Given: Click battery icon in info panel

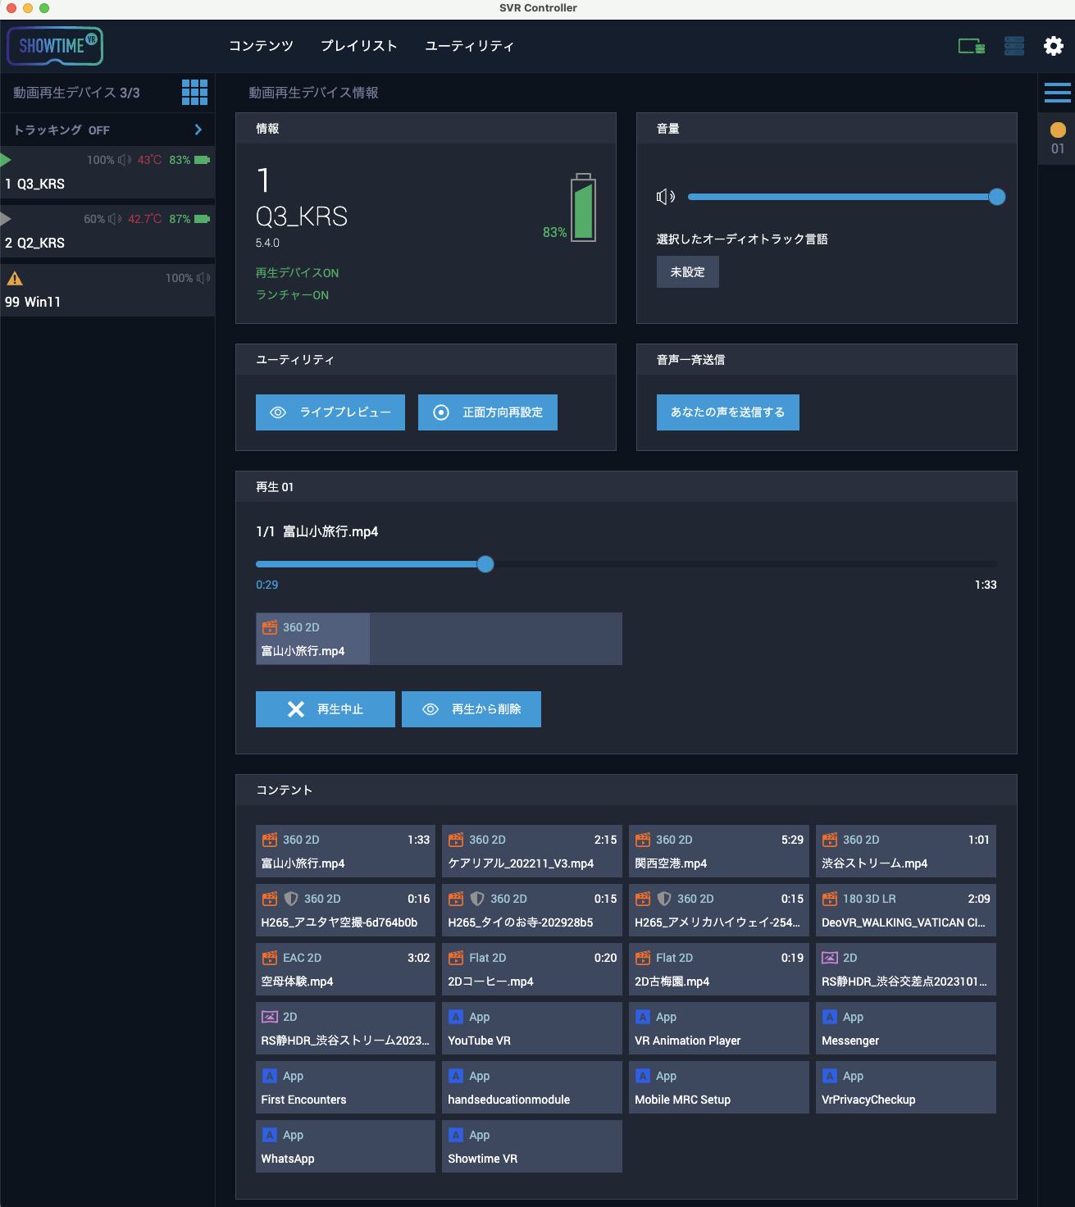Looking at the screenshot, I should (584, 207).
